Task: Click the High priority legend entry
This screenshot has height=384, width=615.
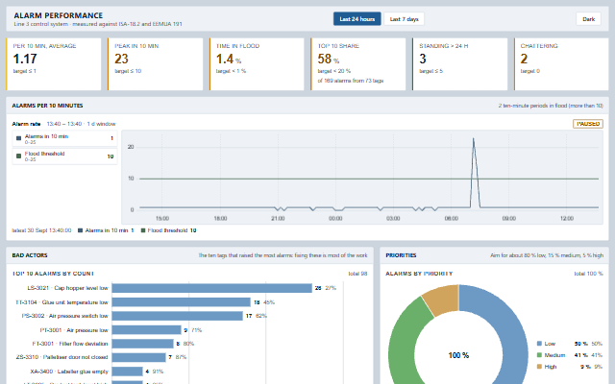Action: 570,367
